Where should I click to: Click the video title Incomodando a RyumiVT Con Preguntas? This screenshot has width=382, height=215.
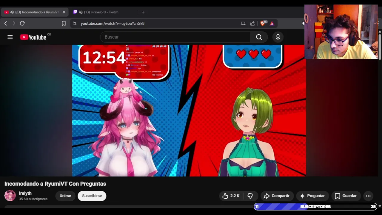(x=55, y=184)
